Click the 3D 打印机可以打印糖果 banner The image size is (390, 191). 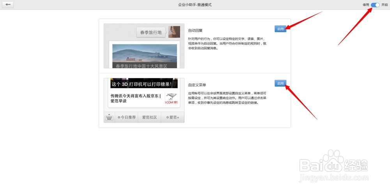144,84
